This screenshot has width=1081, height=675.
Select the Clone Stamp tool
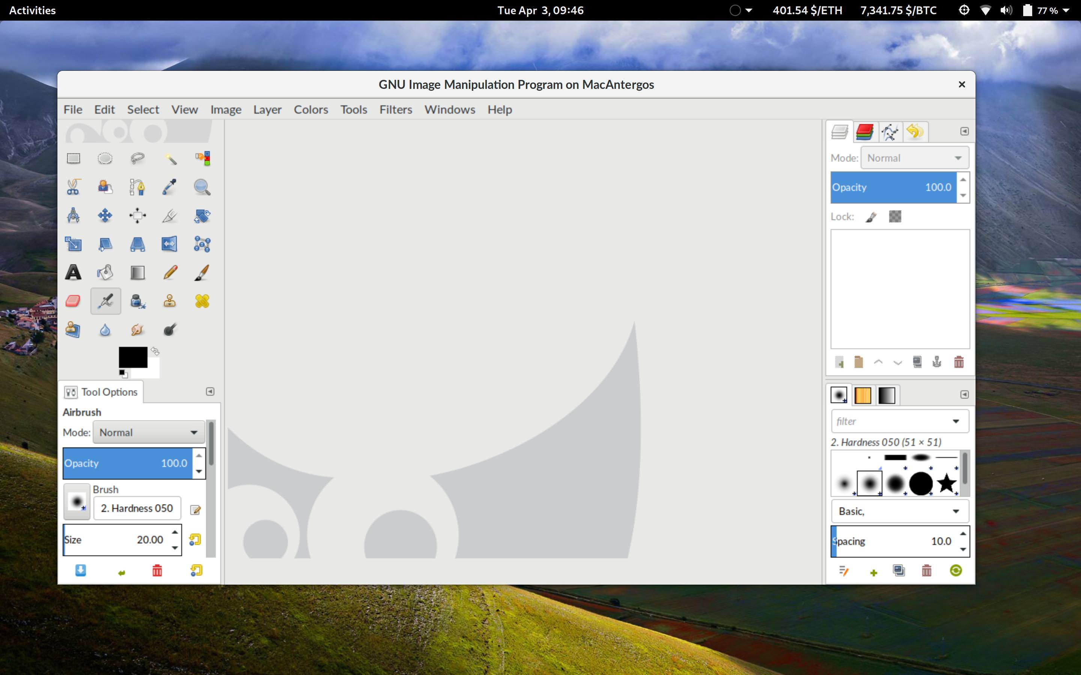click(169, 301)
